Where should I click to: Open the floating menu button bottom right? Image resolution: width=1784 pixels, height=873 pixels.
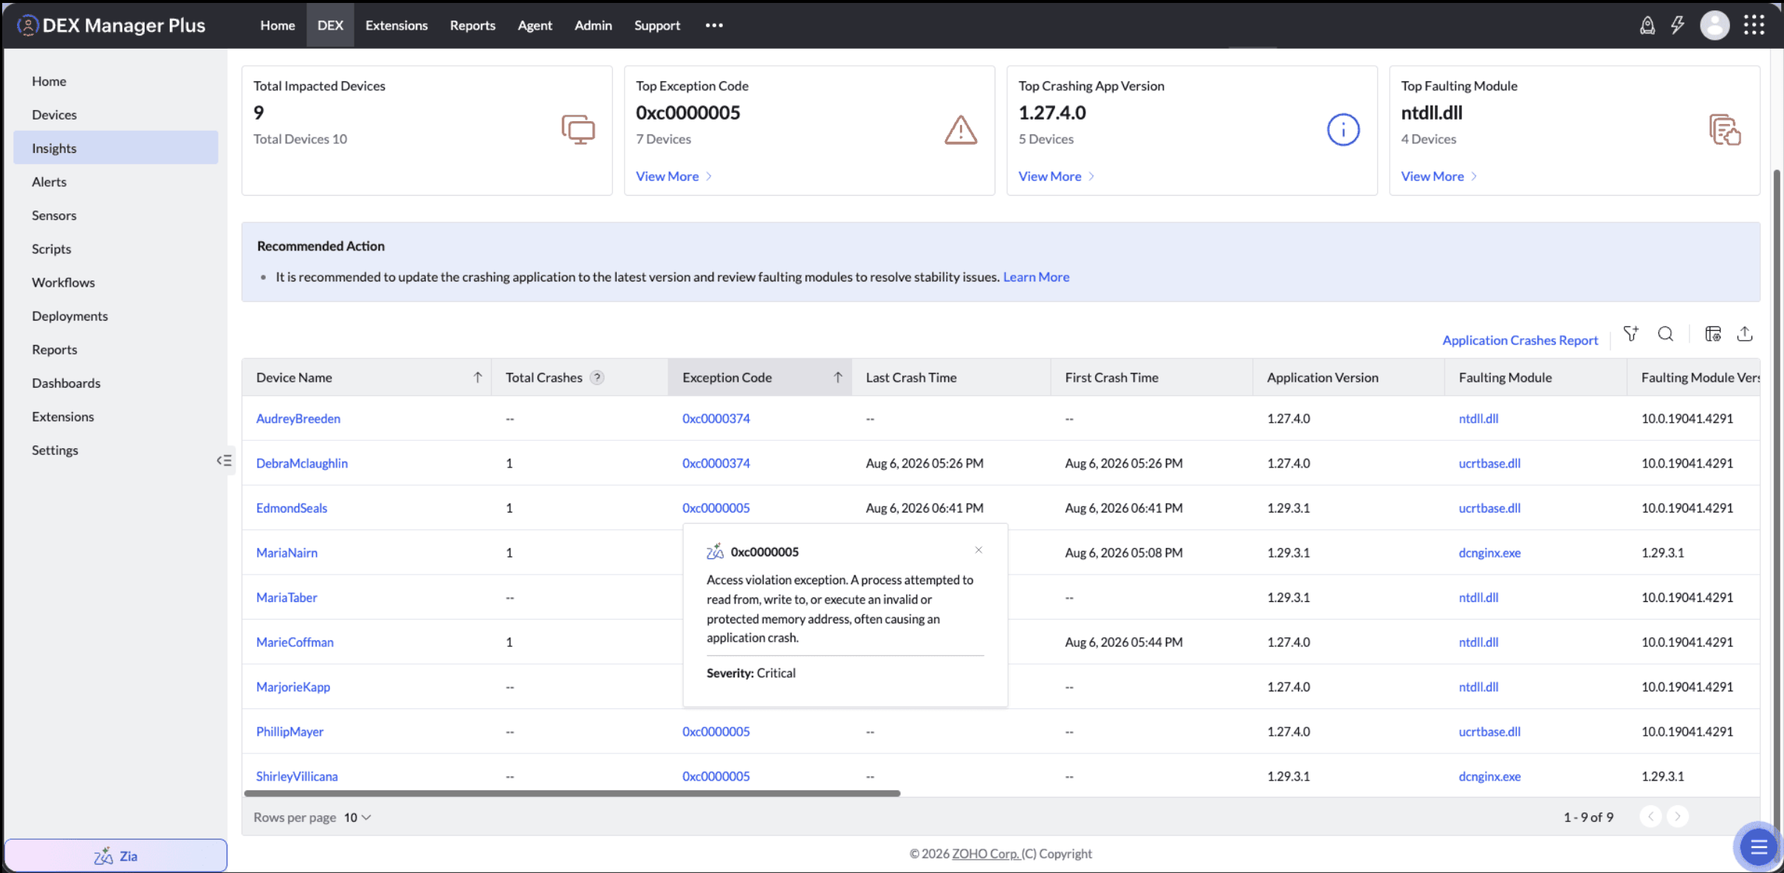1758,846
